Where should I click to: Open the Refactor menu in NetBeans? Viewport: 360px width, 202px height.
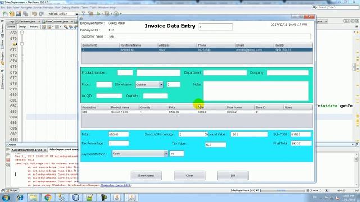tap(48, 7)
